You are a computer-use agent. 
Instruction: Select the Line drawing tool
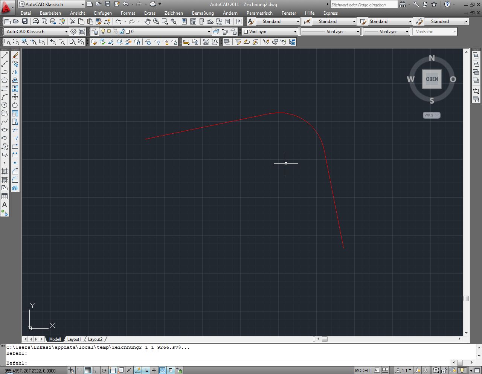point(5,55)
